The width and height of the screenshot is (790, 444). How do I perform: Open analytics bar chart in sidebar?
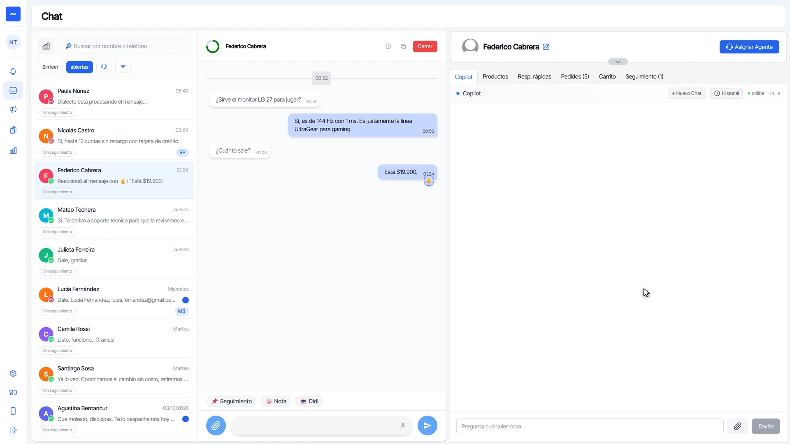click(13, 150)
